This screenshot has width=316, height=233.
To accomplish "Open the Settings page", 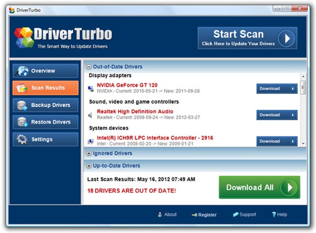I will [x=46, y=139].
